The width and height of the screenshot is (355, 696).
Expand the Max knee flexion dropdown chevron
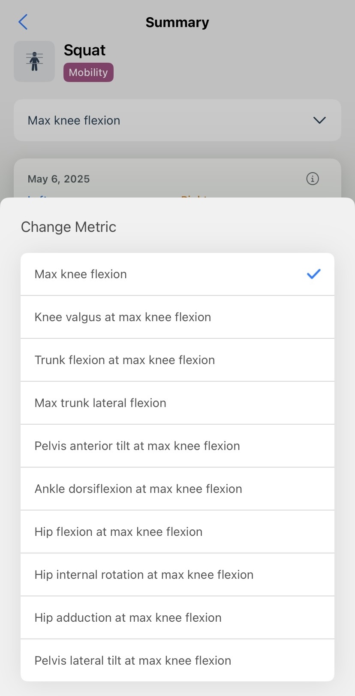click(x=319, y=120)
